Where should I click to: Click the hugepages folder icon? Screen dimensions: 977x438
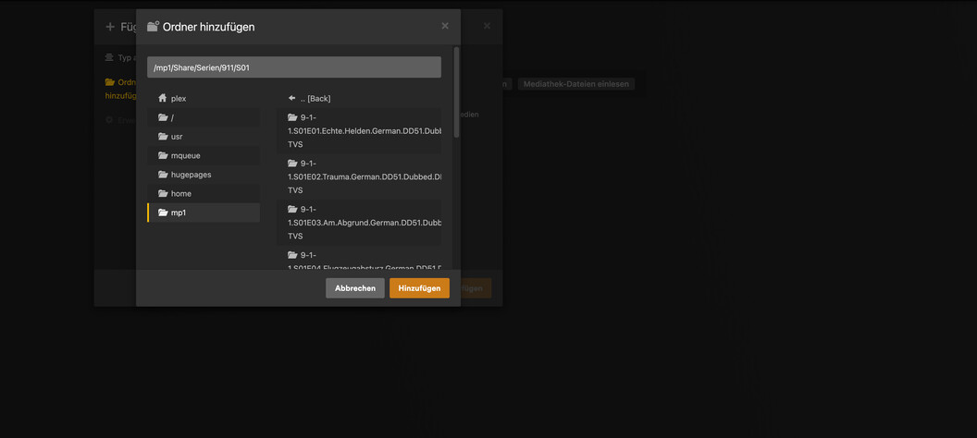click(x=163, y=175)
